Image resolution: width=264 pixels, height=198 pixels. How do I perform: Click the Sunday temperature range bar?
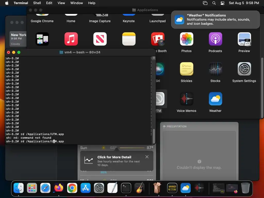point(132,148)
